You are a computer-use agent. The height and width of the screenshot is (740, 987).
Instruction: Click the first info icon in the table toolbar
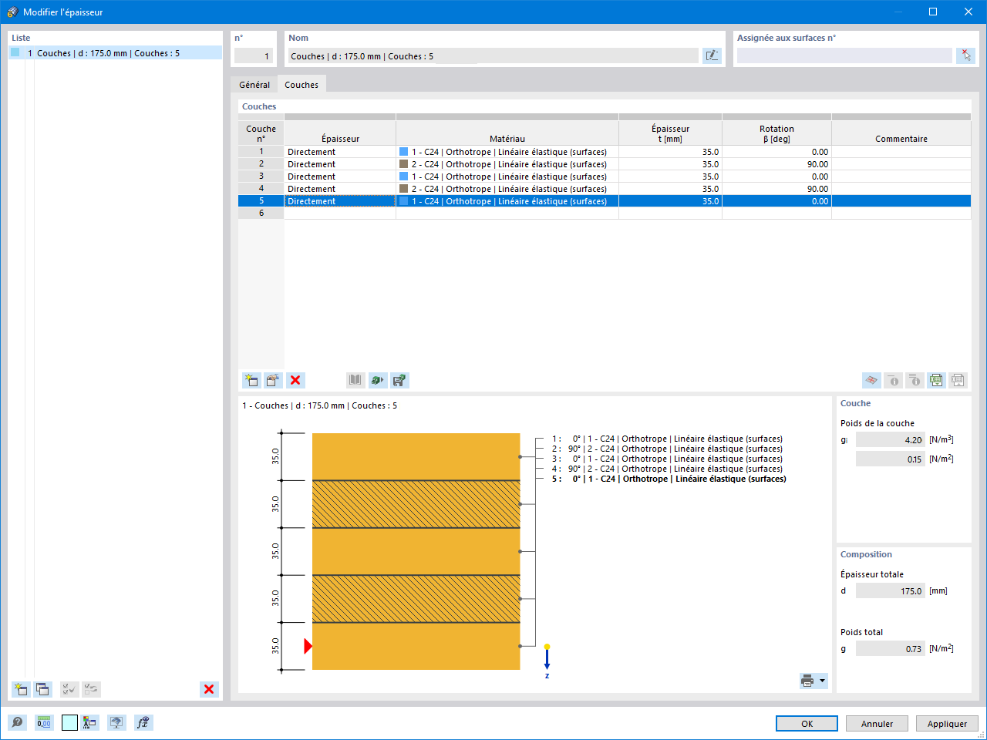click(x=893, y=380)
